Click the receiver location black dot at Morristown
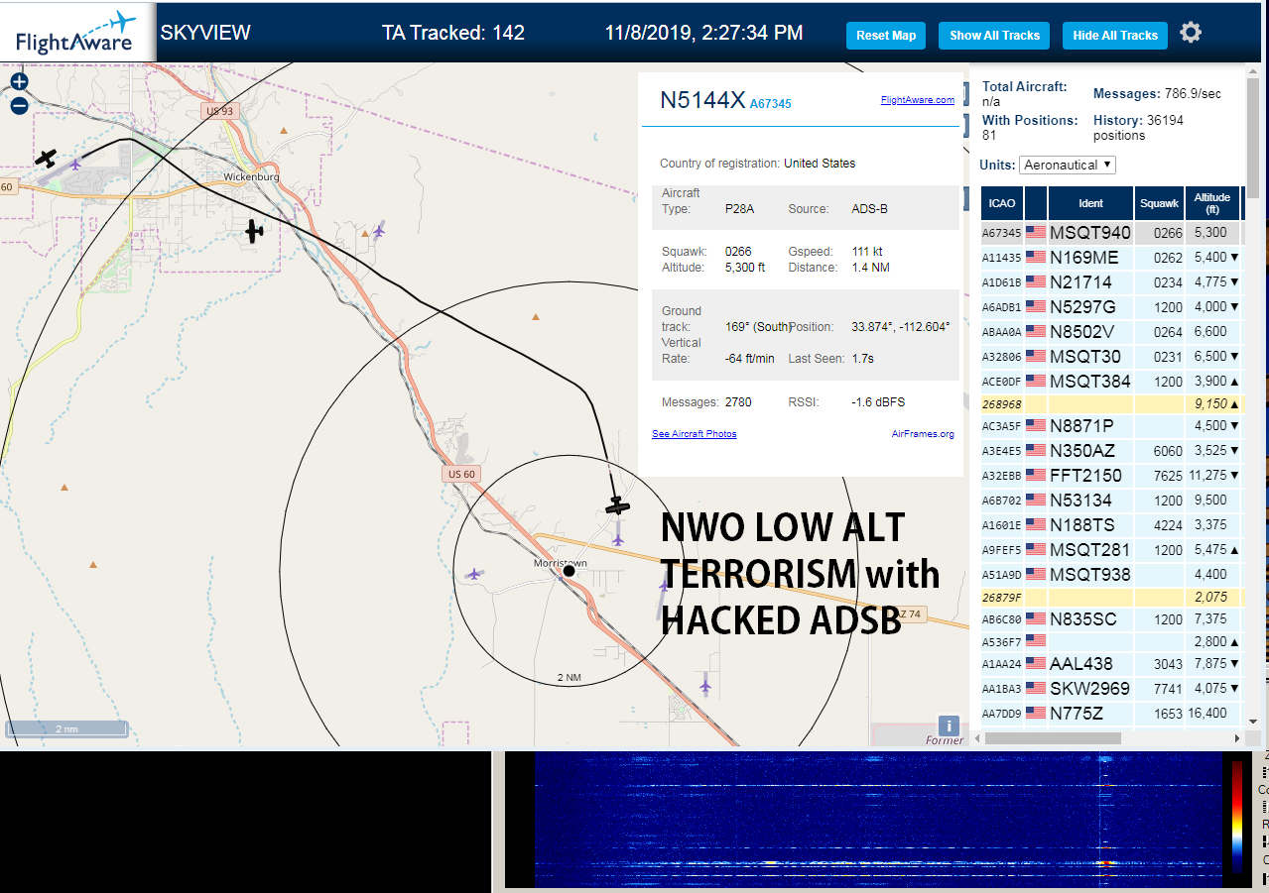 coord(570,571)
